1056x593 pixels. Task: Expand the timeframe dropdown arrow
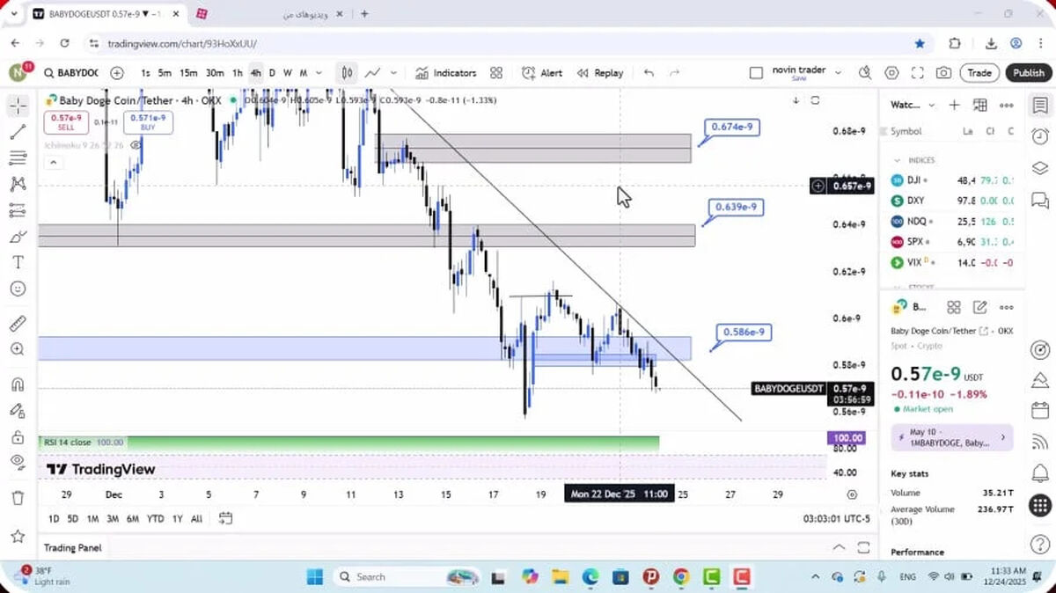[319, 73]
